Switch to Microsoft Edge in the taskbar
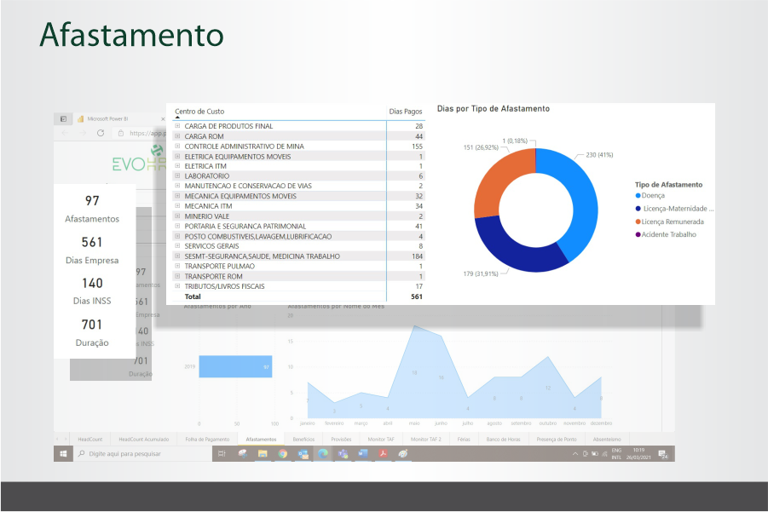This screenshot has width=768, height=512. [x=323, y=454]
